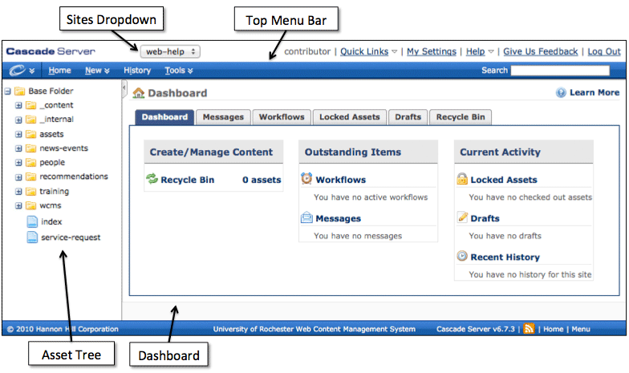The width and height of the screenshot is (629, 373).
Task: Expand the _content folder node
Action: (x=18, y=106)
